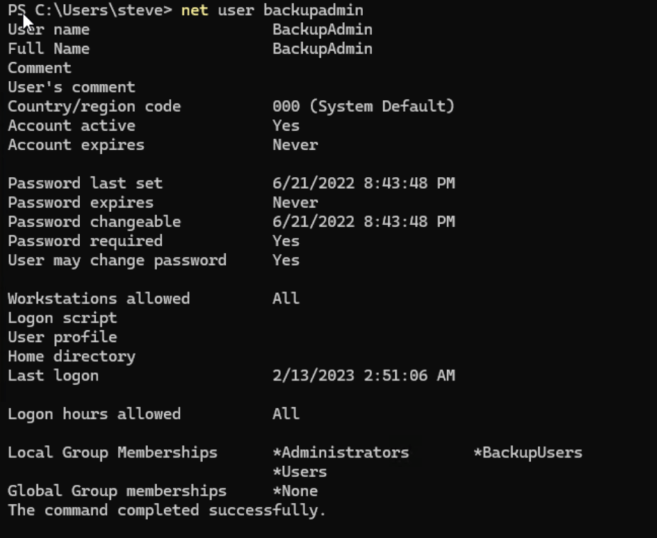The width and height of the screenshot is (657, 538).
Task: Click the "net" command word in the prompt
Action: (194, 10)
